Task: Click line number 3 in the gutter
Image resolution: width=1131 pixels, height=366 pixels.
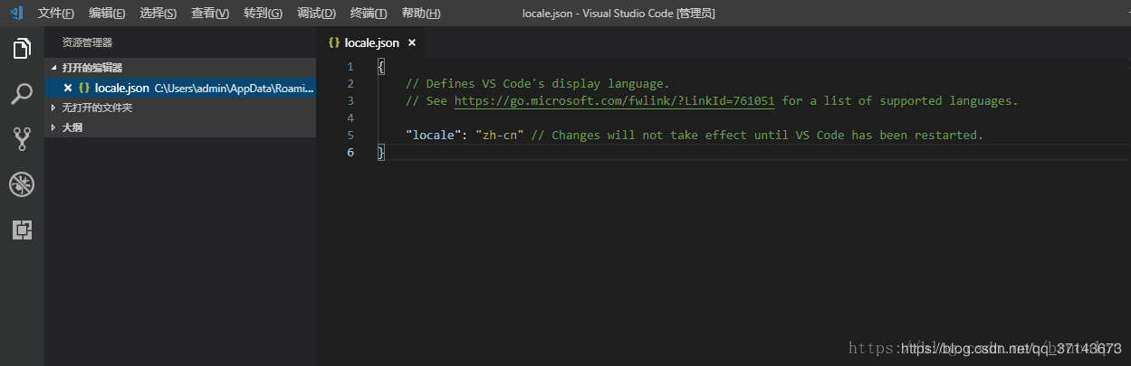Action: coord(350,101)
